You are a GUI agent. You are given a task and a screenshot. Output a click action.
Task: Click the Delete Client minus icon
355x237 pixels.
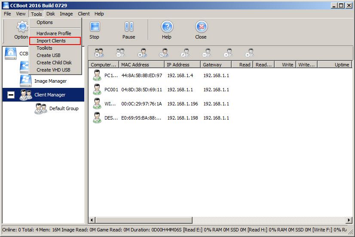click(206, 53)
